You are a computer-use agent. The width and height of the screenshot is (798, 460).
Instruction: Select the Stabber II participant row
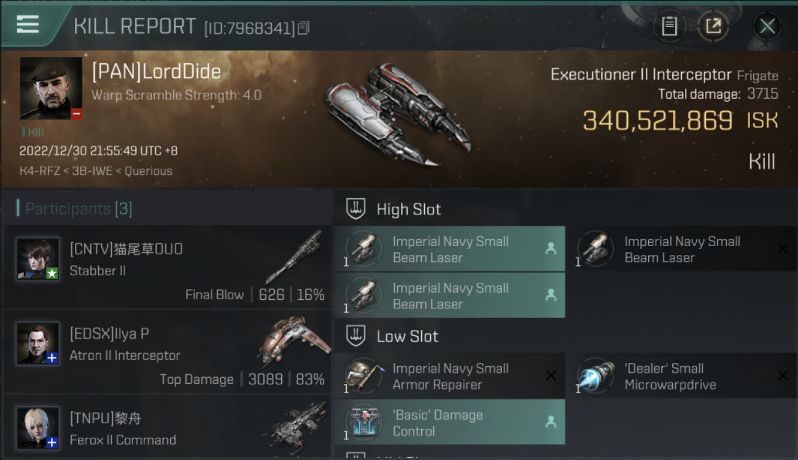pyautogui.click(x=168, y=267)
